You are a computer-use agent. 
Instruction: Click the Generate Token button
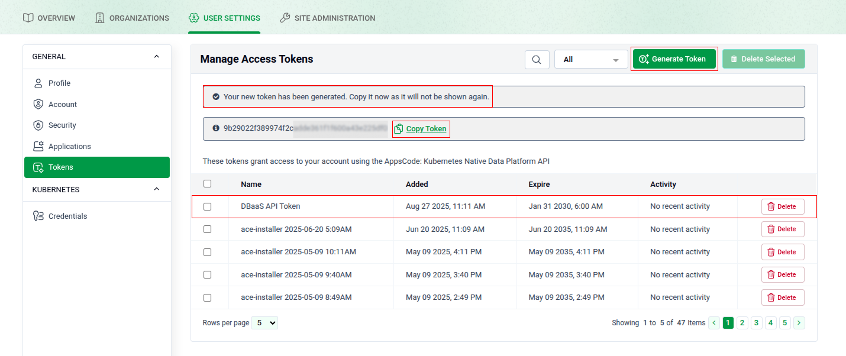click(x=674, y=59)
